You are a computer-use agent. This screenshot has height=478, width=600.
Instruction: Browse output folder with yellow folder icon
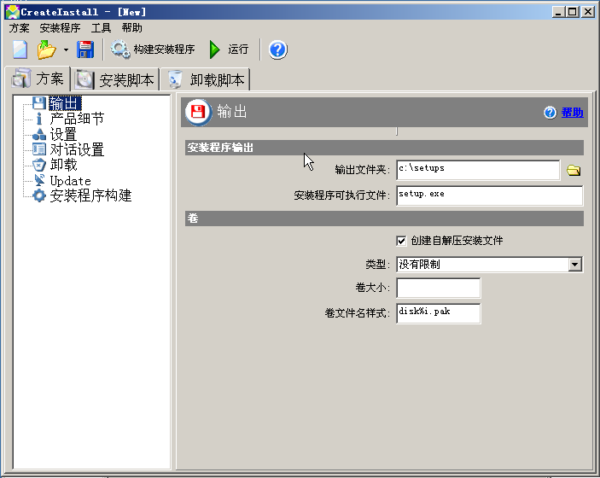pyautogui.click(x=574, y=171)
